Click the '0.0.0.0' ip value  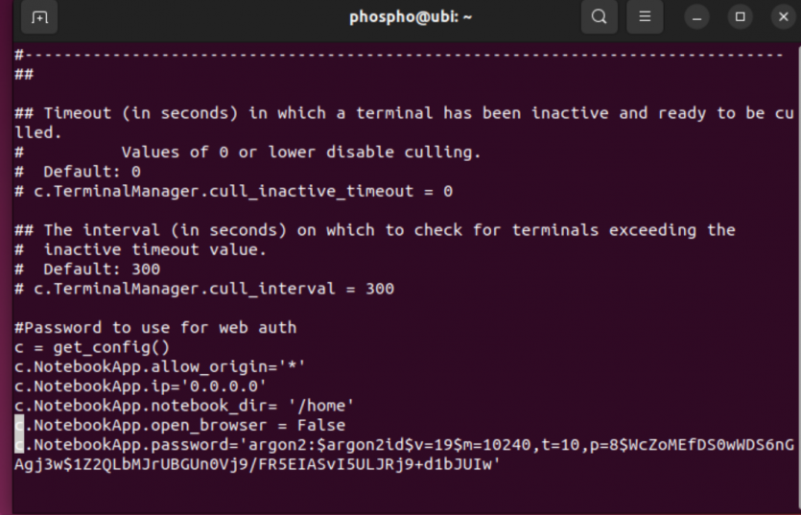coord(228,386)
